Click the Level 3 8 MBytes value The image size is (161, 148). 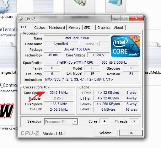[108, 109]
